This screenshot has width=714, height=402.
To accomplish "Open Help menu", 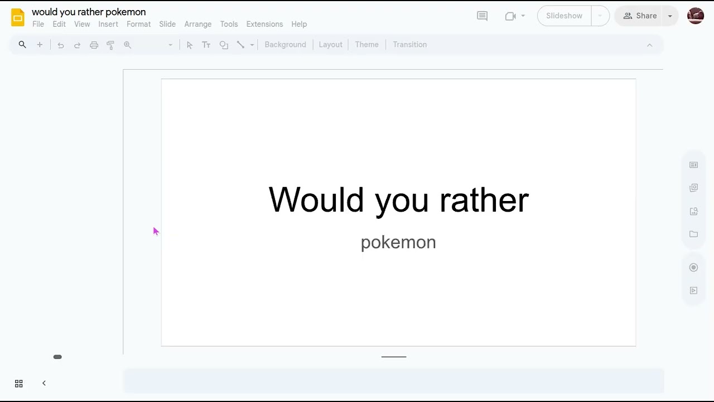I will coord(299,24).
